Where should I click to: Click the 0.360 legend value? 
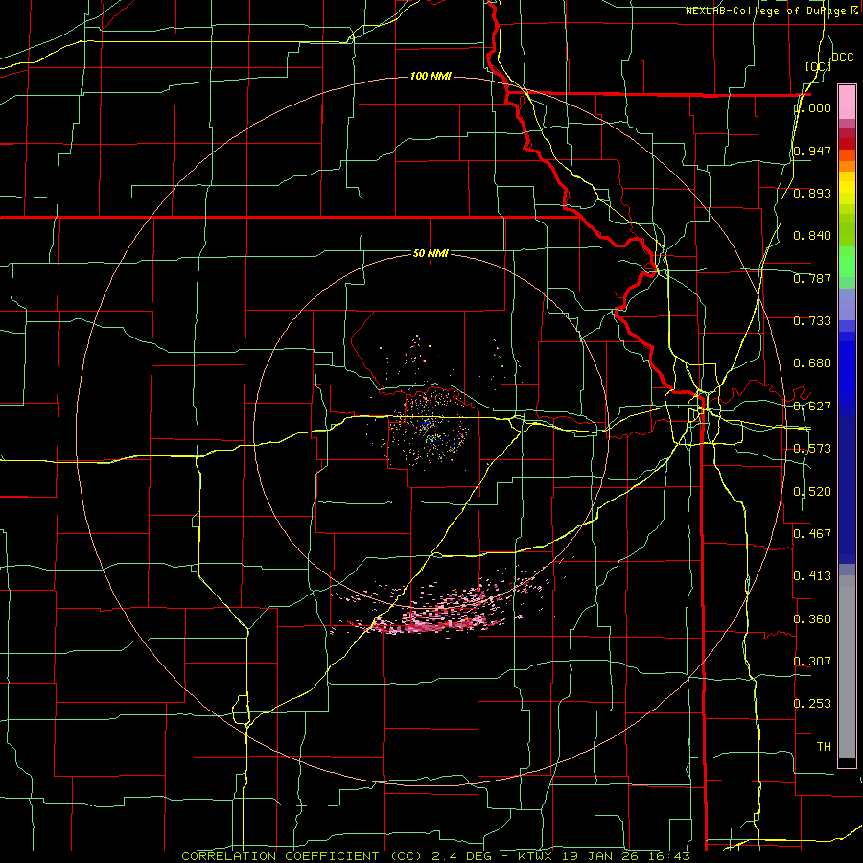[x=812, y=619]
